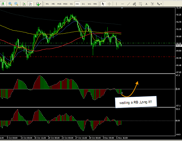Select the text tool 'A'
182x141 pixels.
[x=146, y=4]
